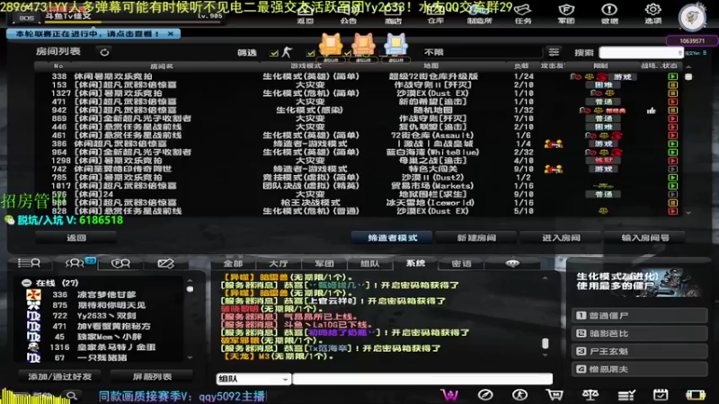Open the clan members tab icon
The height and width of the screenshot is (404, 719).
click(x=120, y=263)
